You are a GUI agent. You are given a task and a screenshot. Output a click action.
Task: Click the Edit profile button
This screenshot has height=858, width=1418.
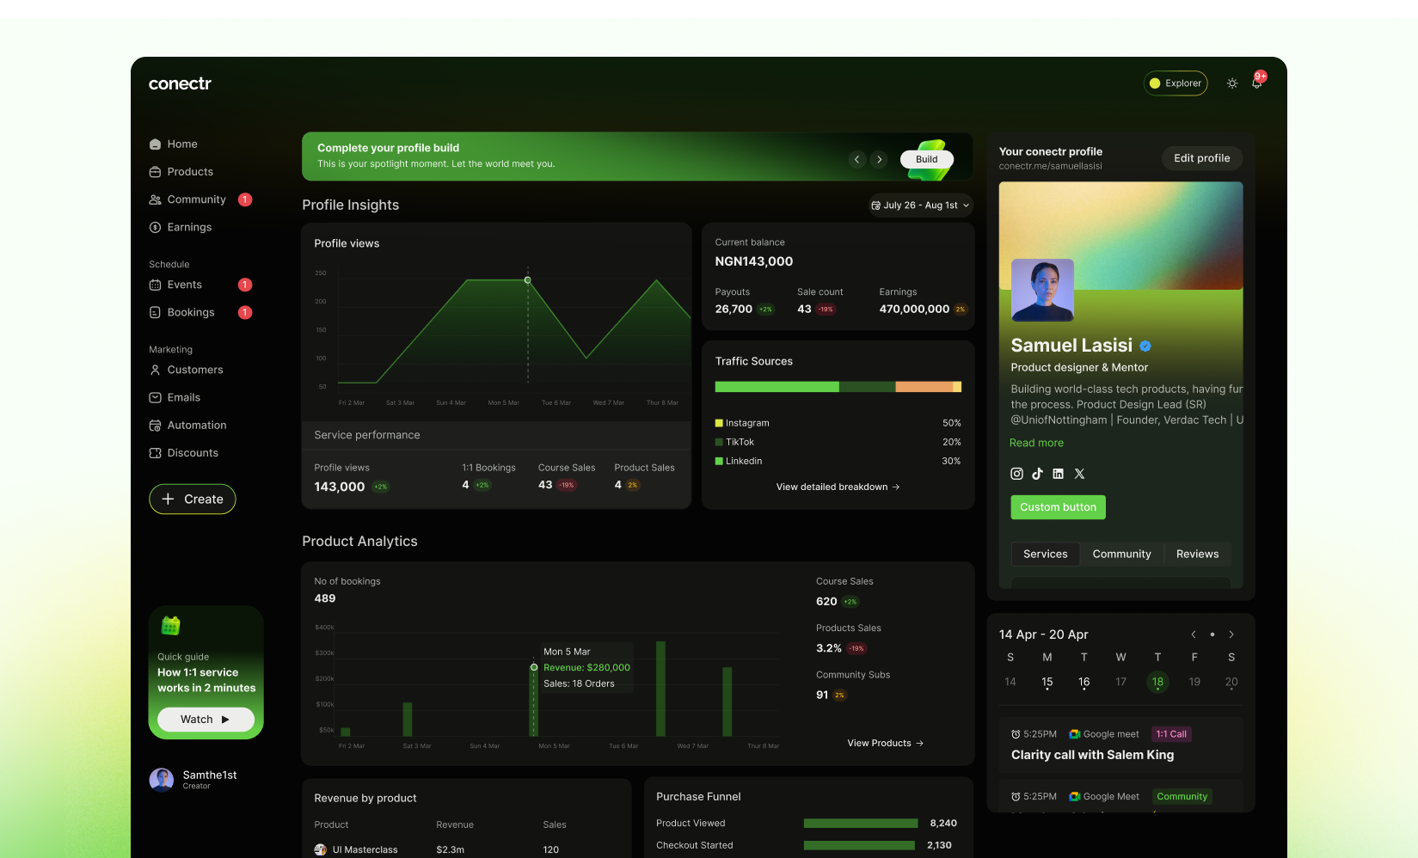point(1202,158)
